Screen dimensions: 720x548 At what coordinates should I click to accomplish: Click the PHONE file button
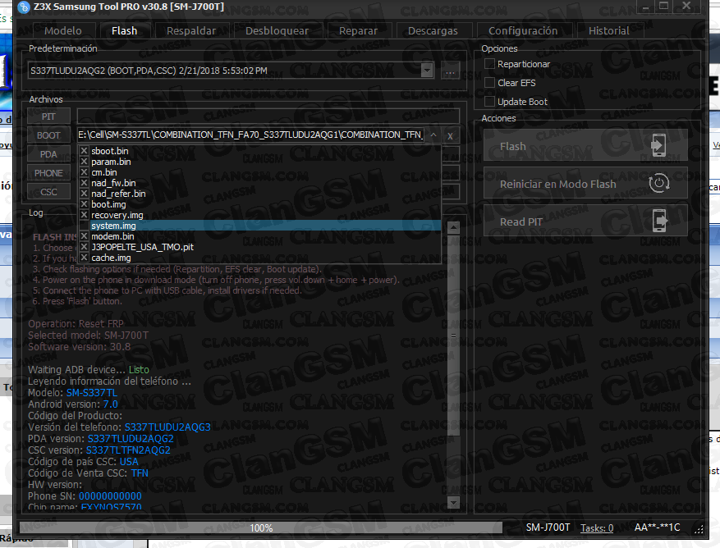tap(48, 173)
